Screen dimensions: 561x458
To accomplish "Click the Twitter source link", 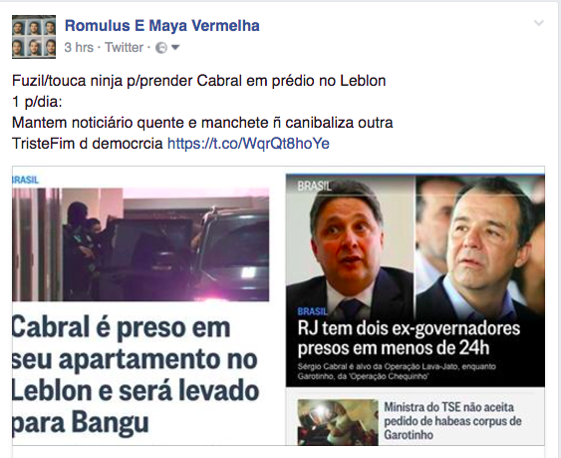I will coord(124,47).
